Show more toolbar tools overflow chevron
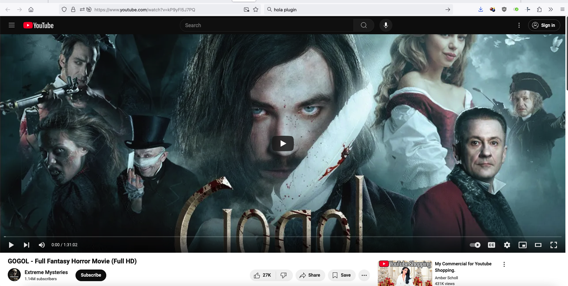Image resolution: width=568 pixels, height=286 pixels. [551, 10]
